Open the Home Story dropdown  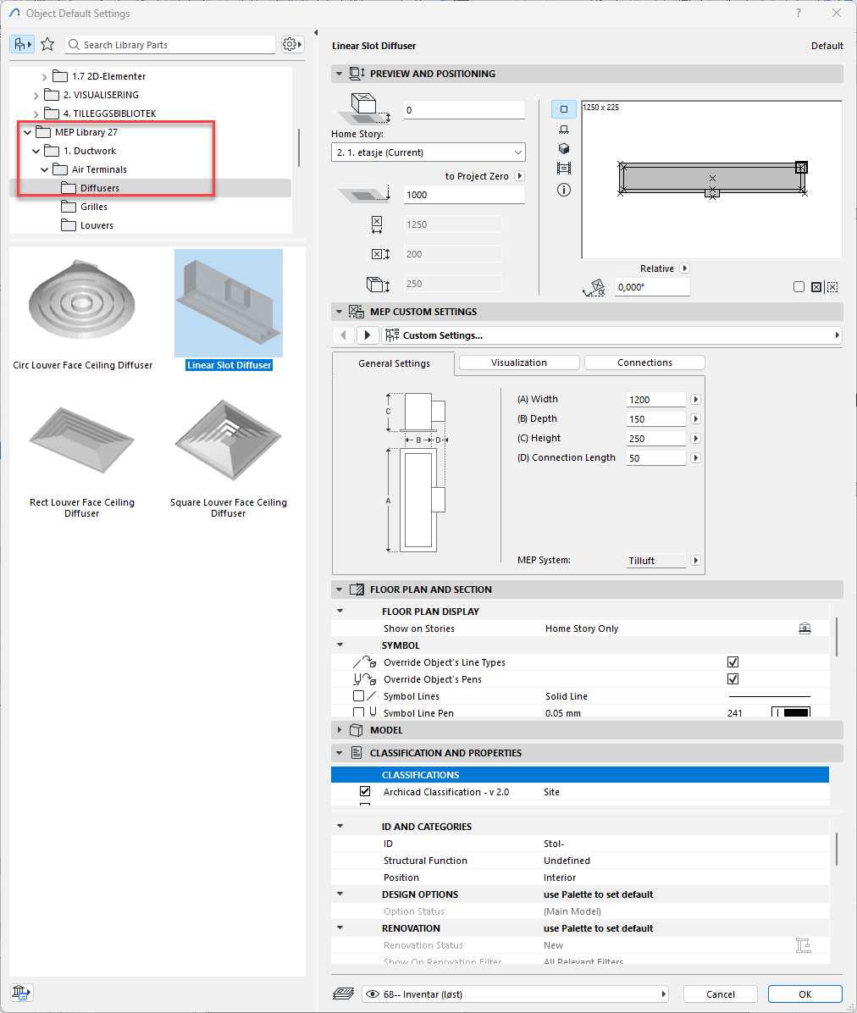pyautogui.click(x=428, y=152)
